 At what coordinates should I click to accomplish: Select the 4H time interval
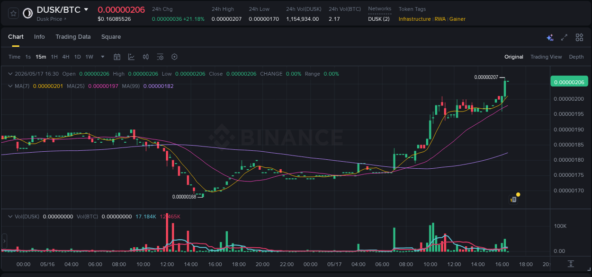[x=65, y=57]
